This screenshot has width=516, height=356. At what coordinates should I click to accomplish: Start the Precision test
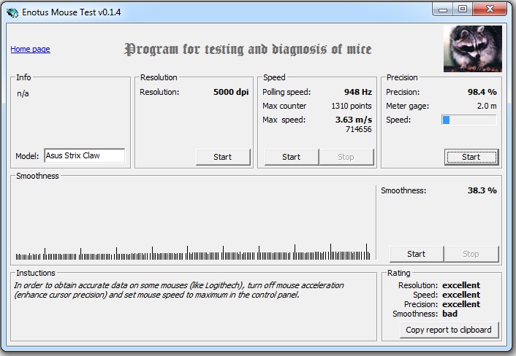tap(471, 157)
